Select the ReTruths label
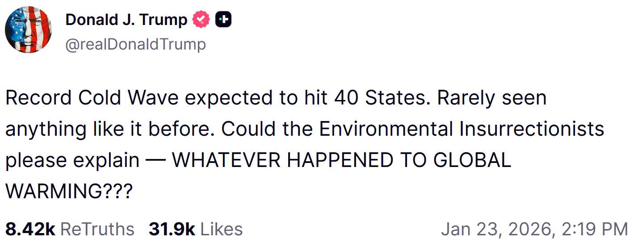 (97, 229)
